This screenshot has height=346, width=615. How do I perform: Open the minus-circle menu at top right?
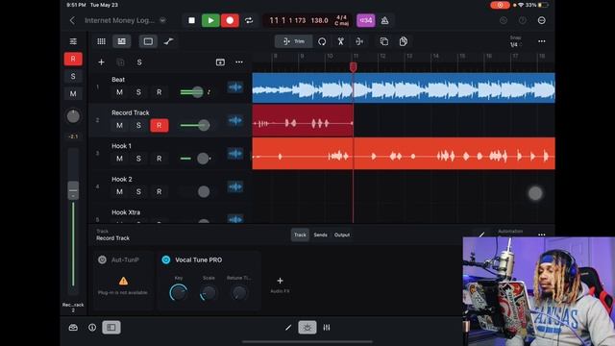pyautogui.click(x=542, y=20)
